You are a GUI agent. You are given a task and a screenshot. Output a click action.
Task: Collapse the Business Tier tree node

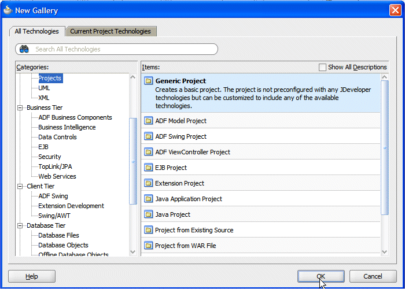click(20, 108)
